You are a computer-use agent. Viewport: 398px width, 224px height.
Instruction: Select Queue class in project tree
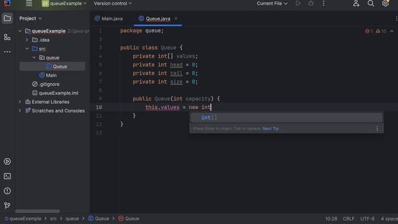click(x=52, y=67)
